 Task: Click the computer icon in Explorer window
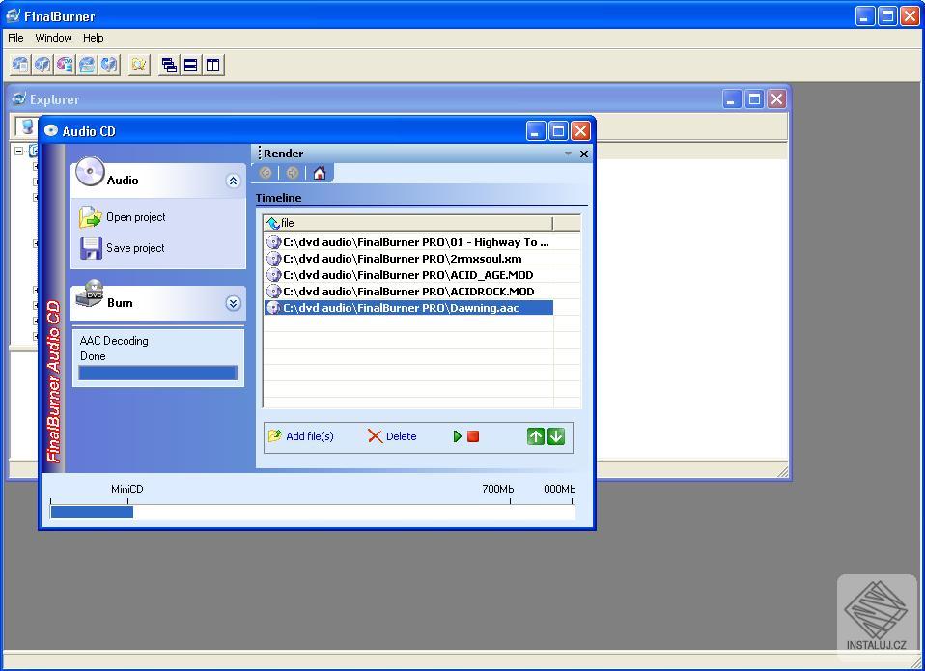26,126
